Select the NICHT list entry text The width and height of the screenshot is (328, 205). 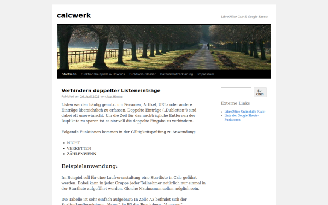(73, 143)
